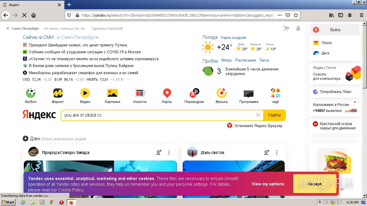This screenshot has width=367, height=206.
Task: Select the Яндекс browser tab
Action: pos(32,5)
